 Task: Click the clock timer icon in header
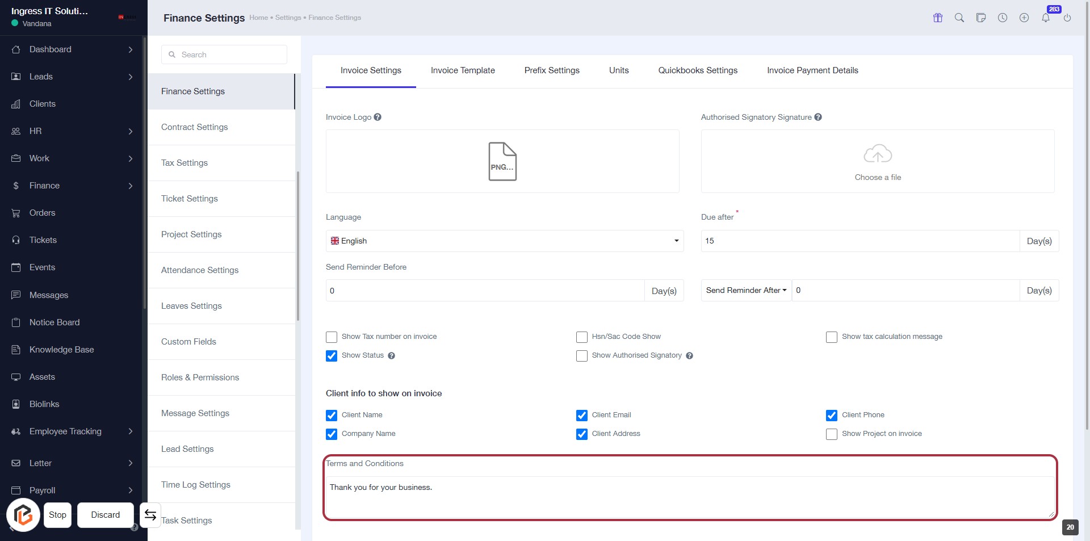click(1002, 18)
